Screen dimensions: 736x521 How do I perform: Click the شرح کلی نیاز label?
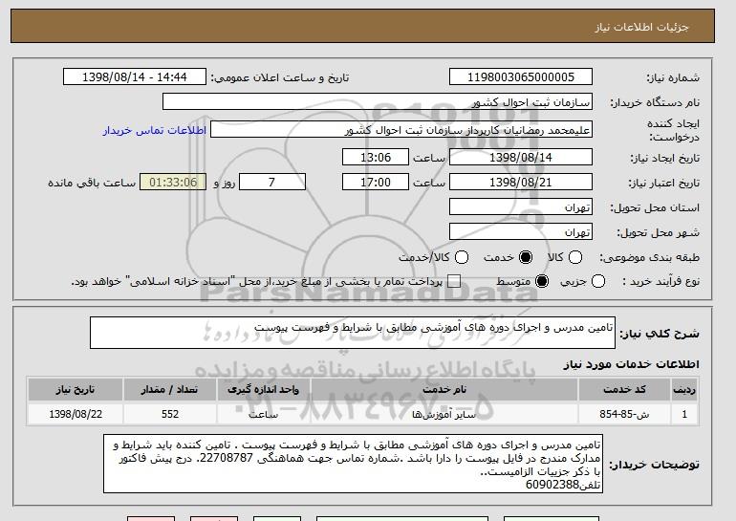click(660, 334)
